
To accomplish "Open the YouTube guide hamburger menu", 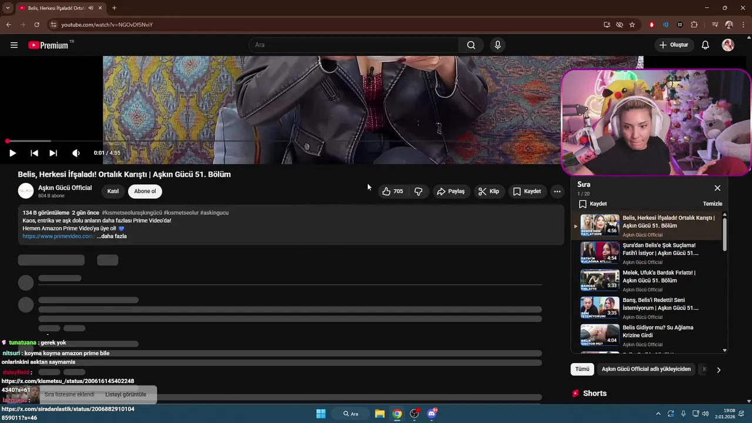I will 14,45.
